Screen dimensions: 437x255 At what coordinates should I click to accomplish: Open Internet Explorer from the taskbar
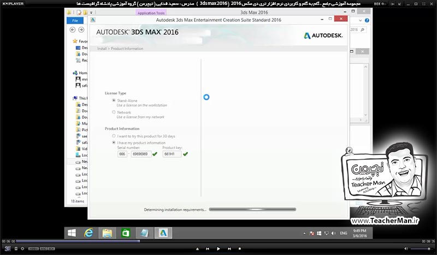(88, 233)
